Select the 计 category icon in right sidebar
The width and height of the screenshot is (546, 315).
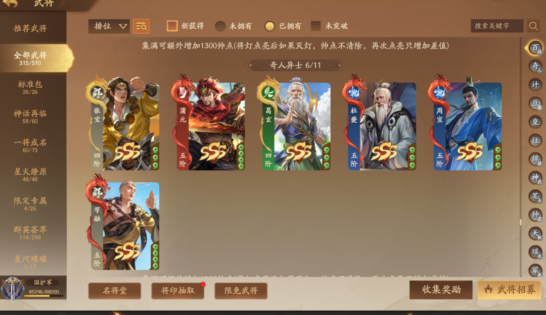click(x=535, y=84)
